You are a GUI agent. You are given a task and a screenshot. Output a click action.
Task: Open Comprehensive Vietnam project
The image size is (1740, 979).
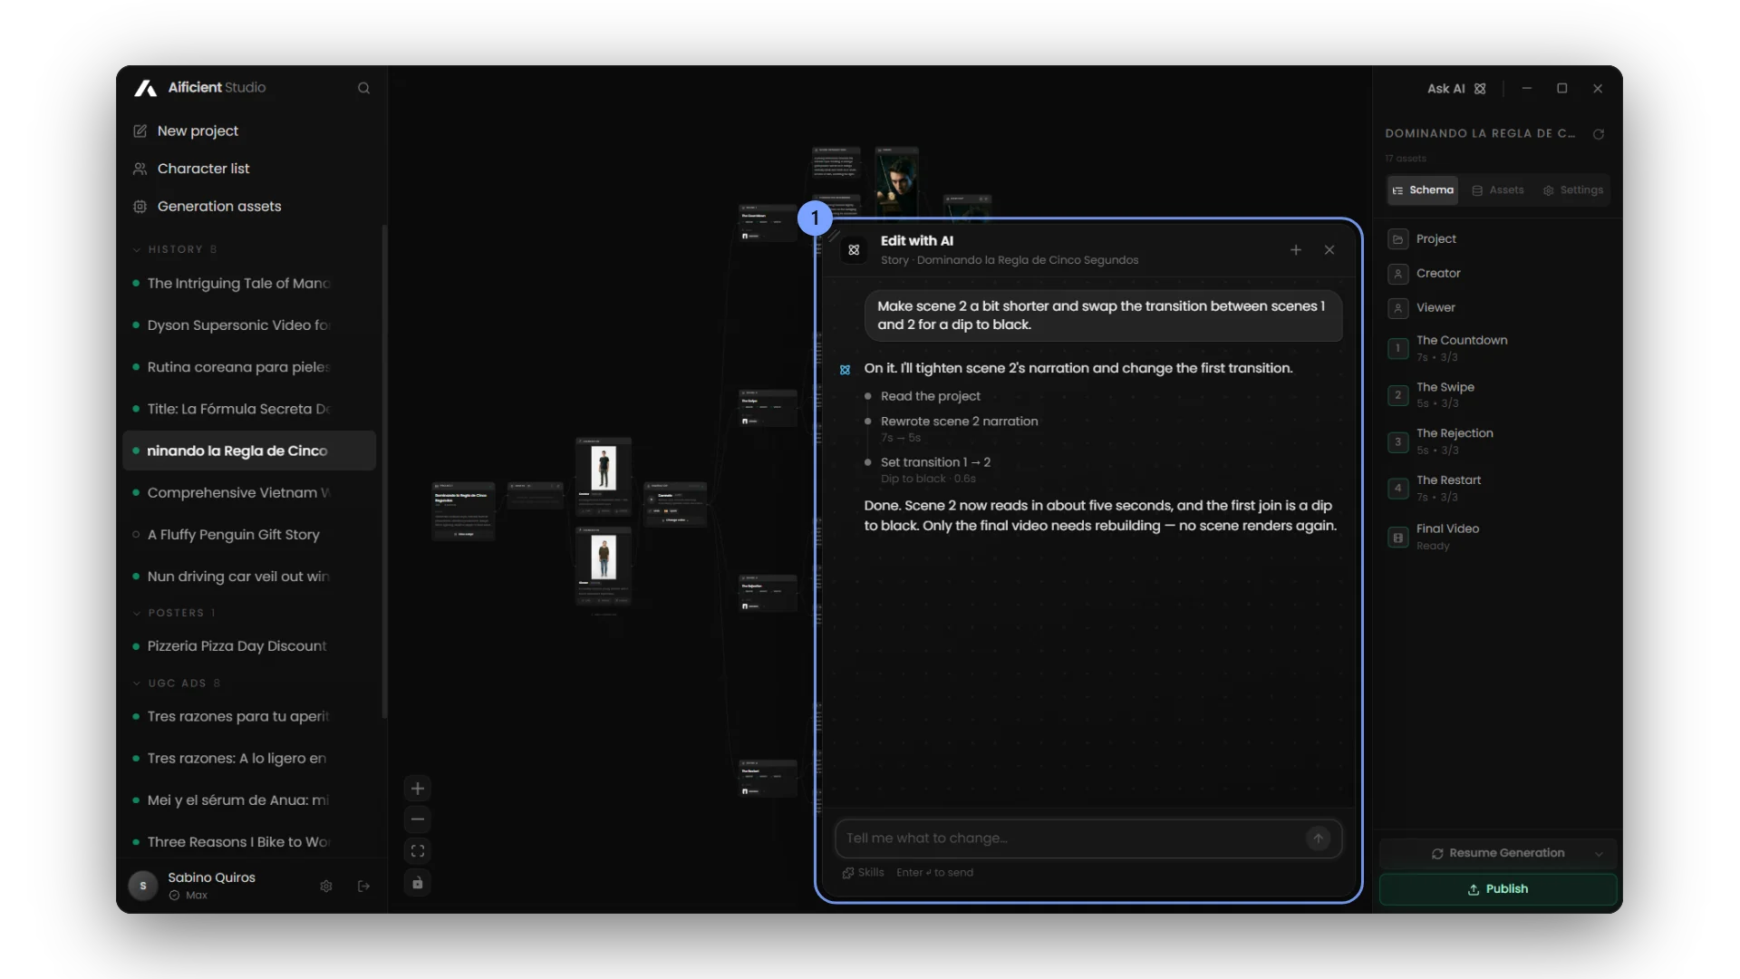coord(249,492)
